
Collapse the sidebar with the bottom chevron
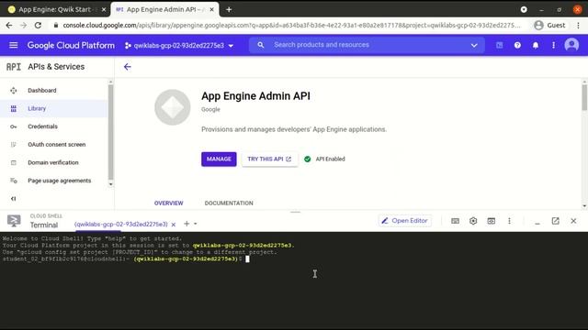[x=14, y=199]
